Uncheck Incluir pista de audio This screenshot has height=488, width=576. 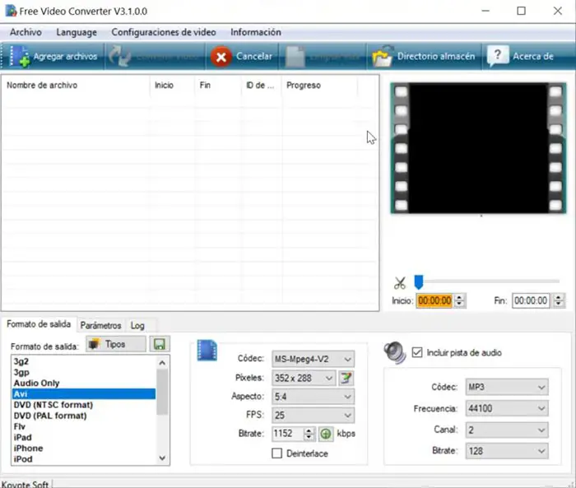(x=417, y=353)
